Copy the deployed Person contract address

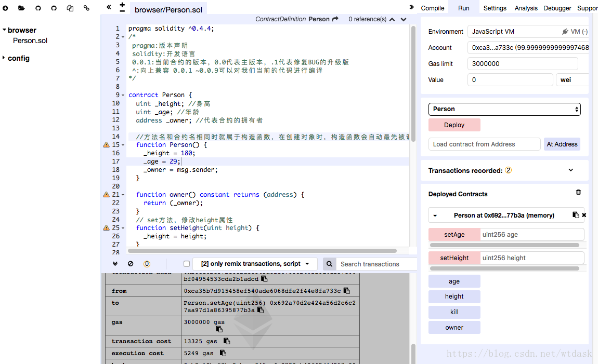pyautogui.click(x=576, y=215)
